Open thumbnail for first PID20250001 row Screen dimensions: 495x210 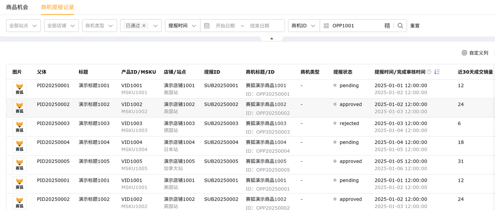pos(19,89)
